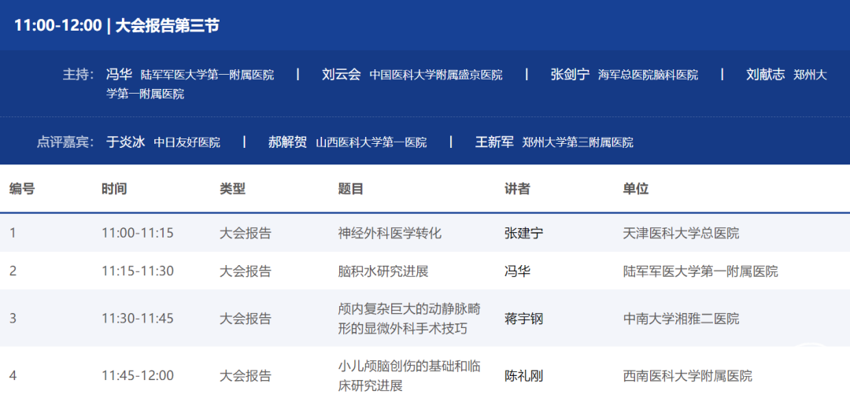This screenshot has width=850, height=402.
Task: Click commentator 于炎冰
Action: (125, 142)
